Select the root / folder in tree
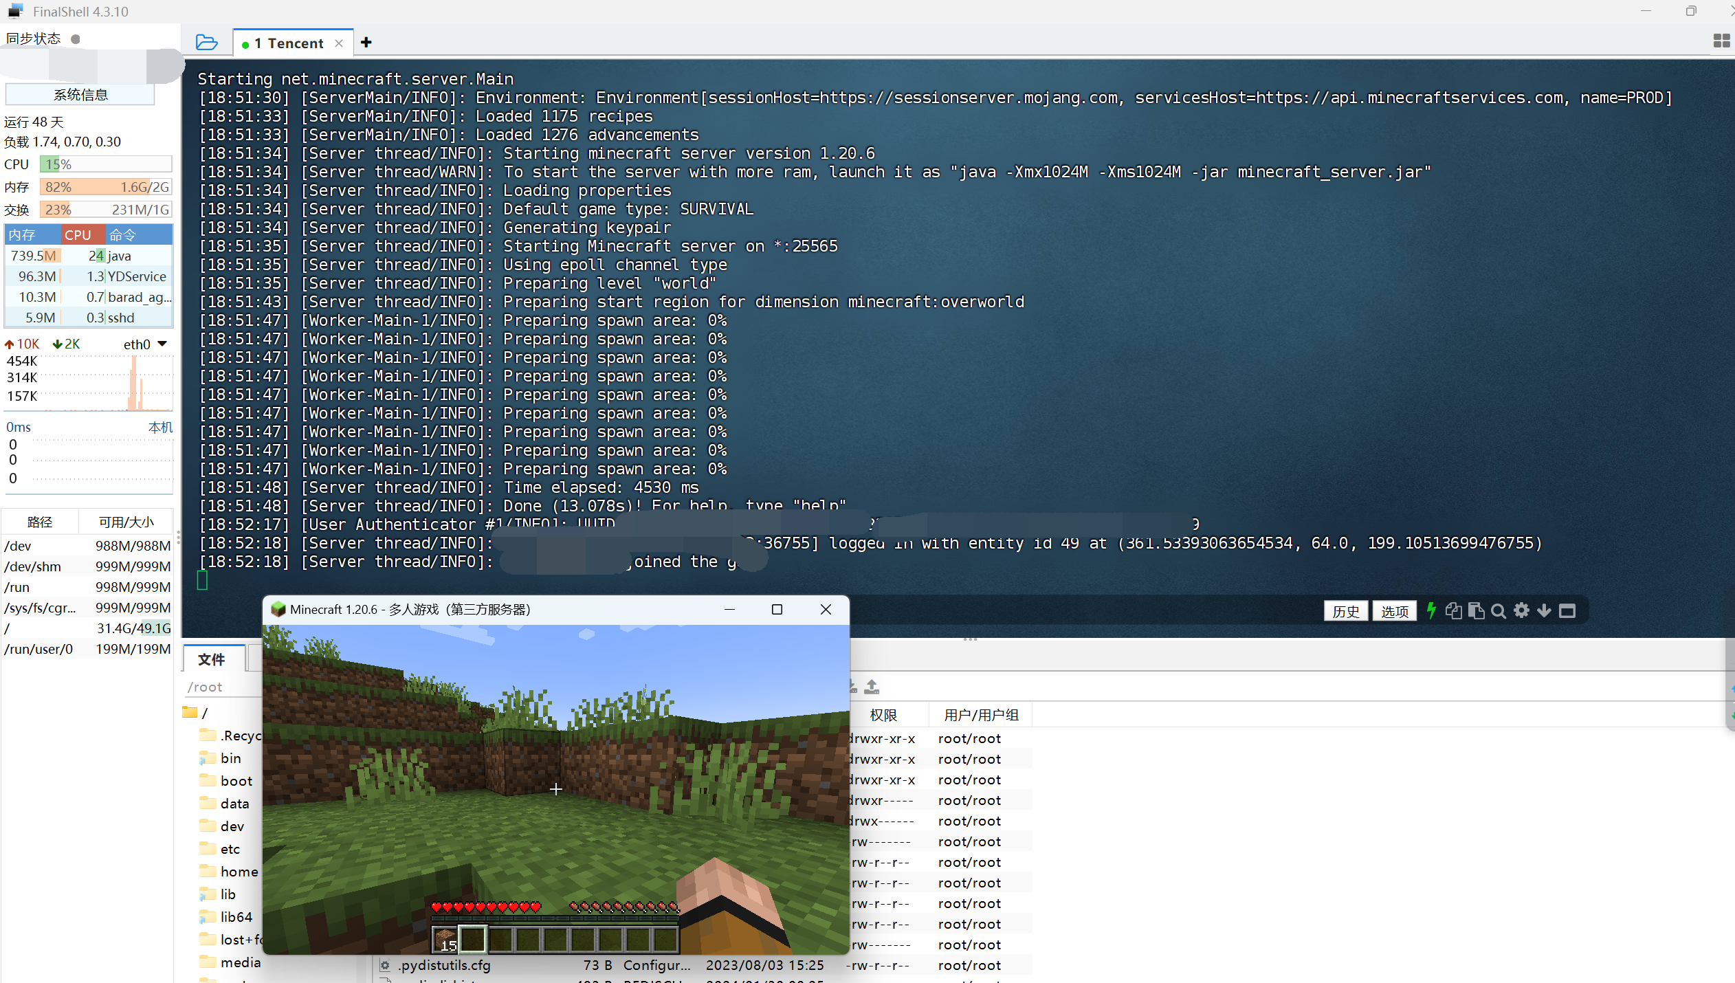1735x983 pixels. coord(196,713)
